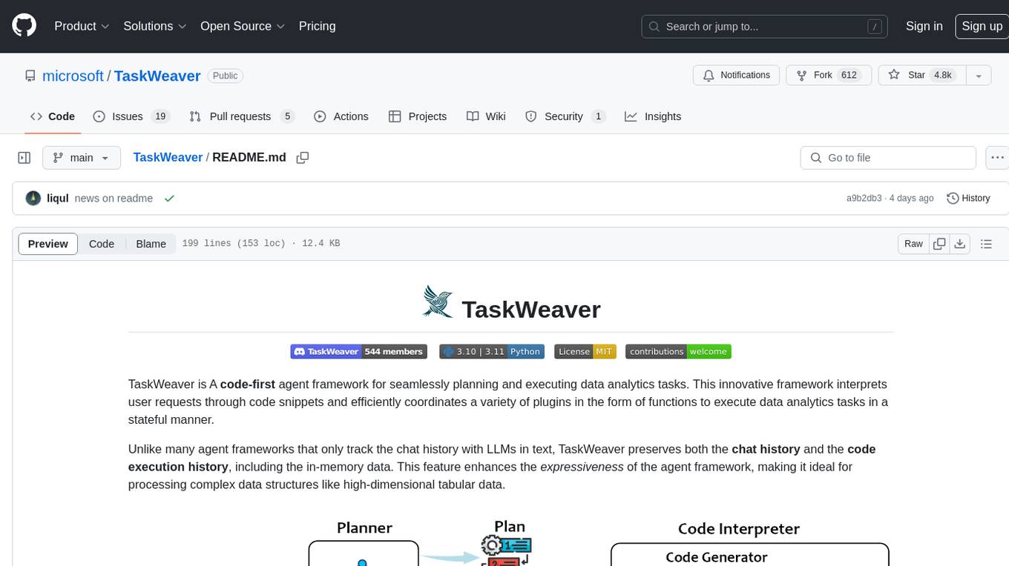
Task: Open the Actions tab
Action: (x=341, y=116)
